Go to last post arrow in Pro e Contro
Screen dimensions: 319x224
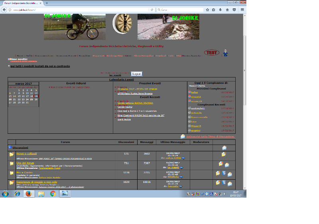[x=181, y=177]
